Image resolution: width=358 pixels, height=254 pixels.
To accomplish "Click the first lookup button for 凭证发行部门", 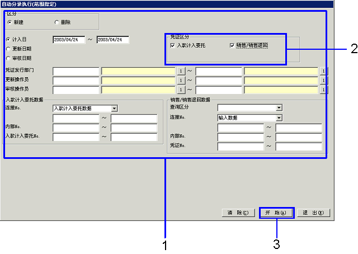I will (181, 71).
